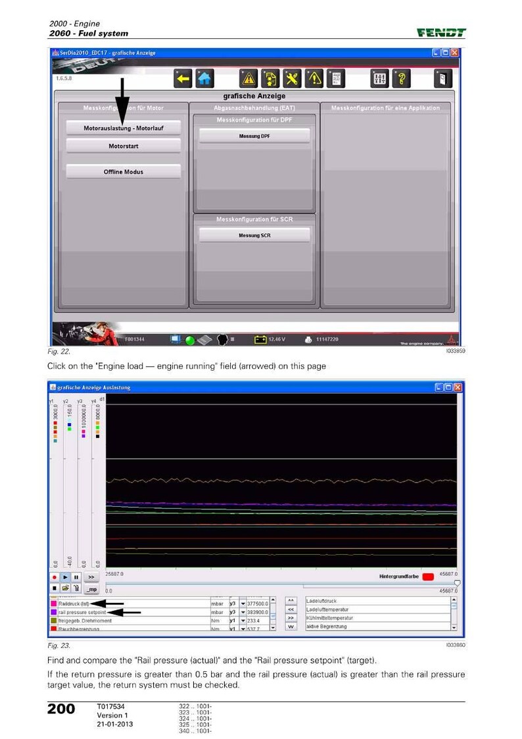This screenshot has height=739, width=522.
Task: Click the move-all-down vv button
Action: point(291,627)
